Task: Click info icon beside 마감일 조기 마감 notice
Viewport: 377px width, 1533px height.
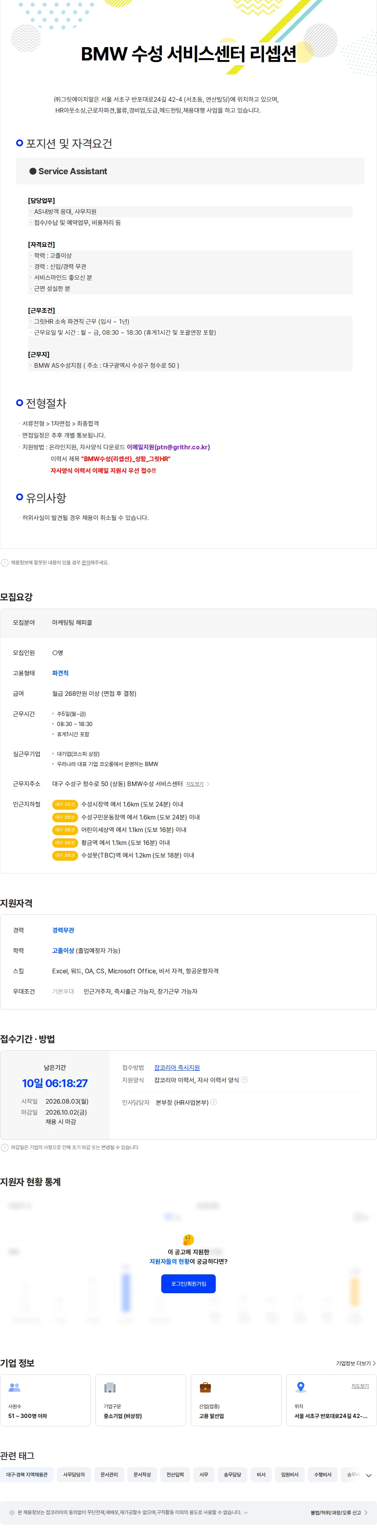Action: (5, 1147)
